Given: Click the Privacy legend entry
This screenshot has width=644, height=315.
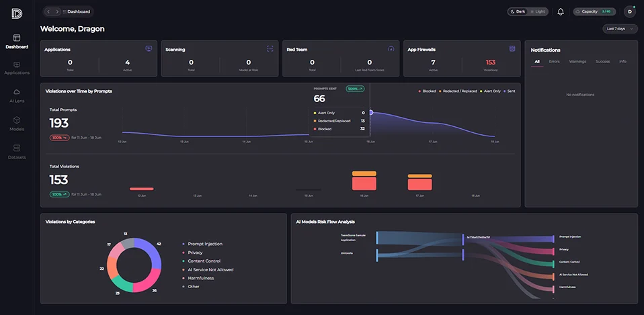Looking at the screenshot, I should tap(192, 253).
